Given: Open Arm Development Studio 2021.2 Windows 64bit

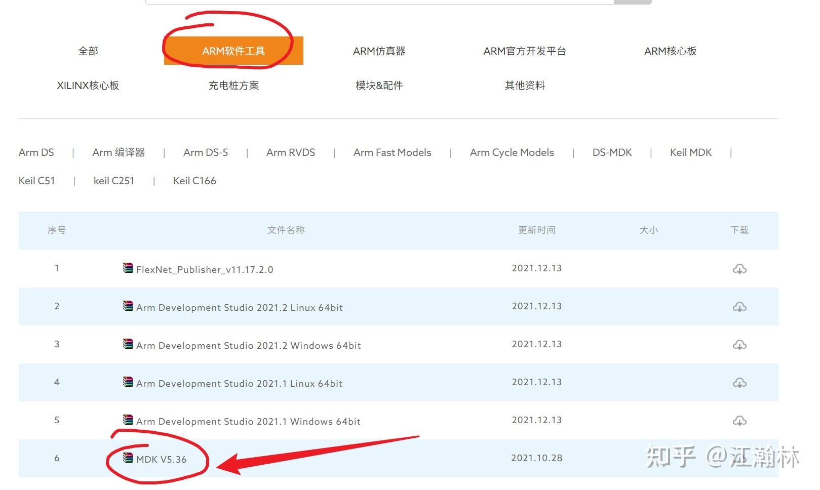Looking at the screenshot, I should coord(249,345).
